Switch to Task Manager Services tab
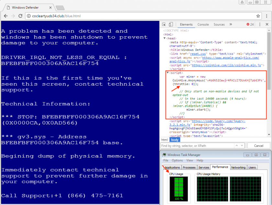This screenshot has height=205, width=272. tap(204, 167)
